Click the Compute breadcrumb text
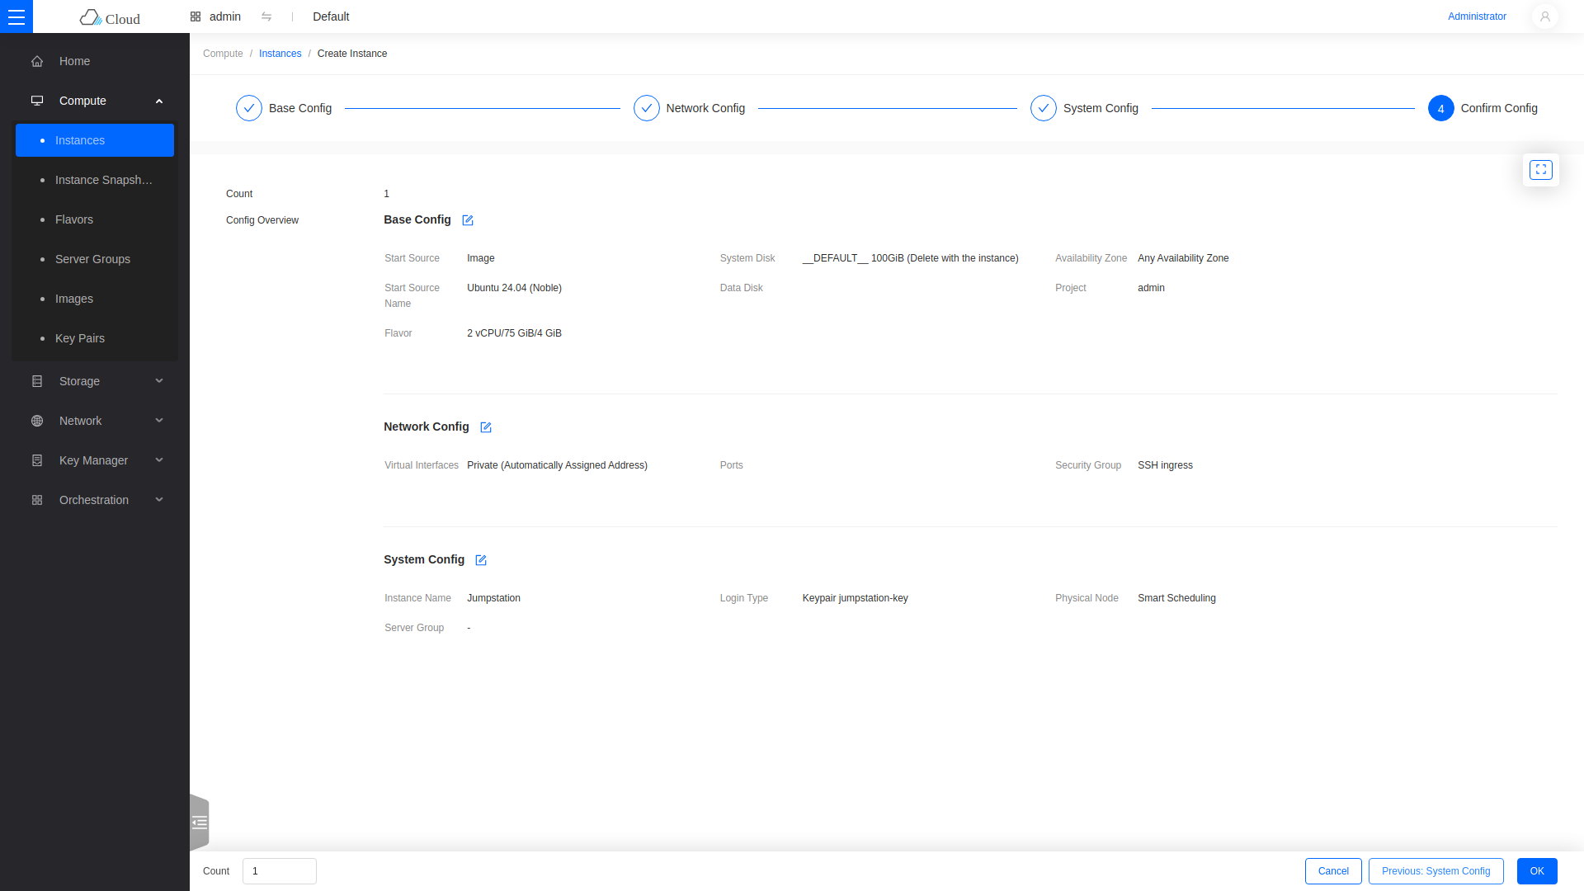1584x891 pixels. click(223, 54)
